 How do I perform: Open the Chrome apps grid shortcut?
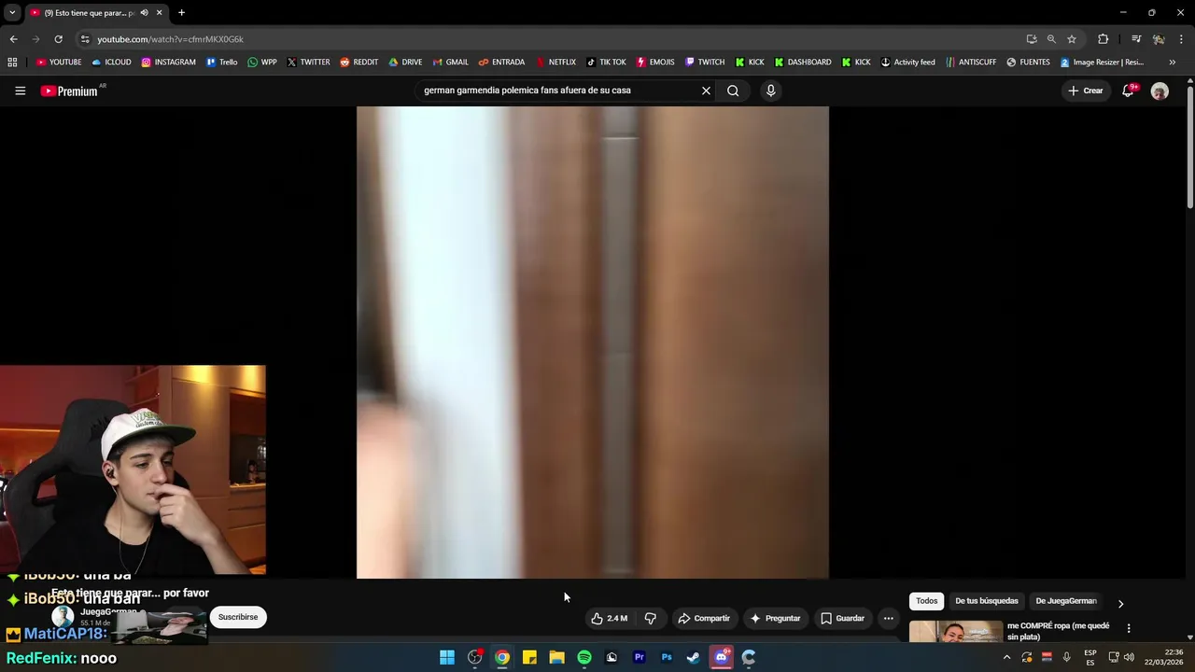(12, 63)
